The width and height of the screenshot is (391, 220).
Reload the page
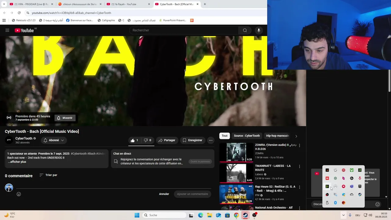pos(19,13)
